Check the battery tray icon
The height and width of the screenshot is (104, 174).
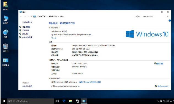tap(161, 101)
